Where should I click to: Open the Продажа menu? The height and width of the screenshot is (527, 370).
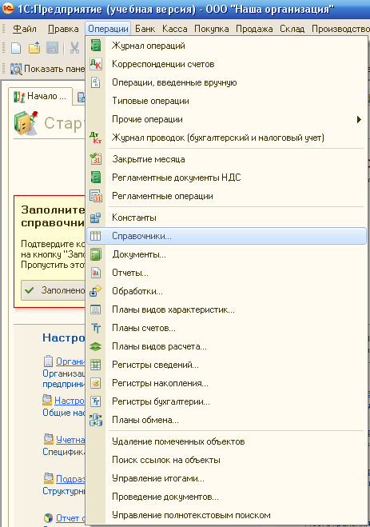click(x=254, y=29)
